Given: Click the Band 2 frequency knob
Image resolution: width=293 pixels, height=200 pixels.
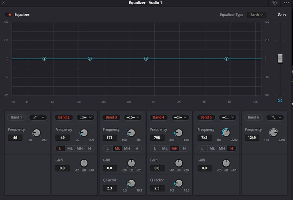Looking at the screenshot, I should [x=84, y=133].
